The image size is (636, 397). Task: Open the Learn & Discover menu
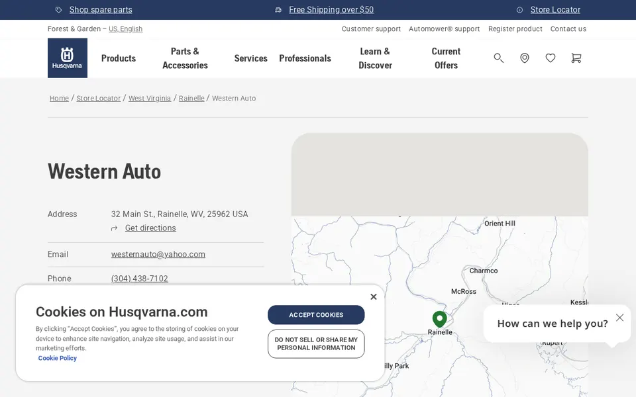coord(375,58)
